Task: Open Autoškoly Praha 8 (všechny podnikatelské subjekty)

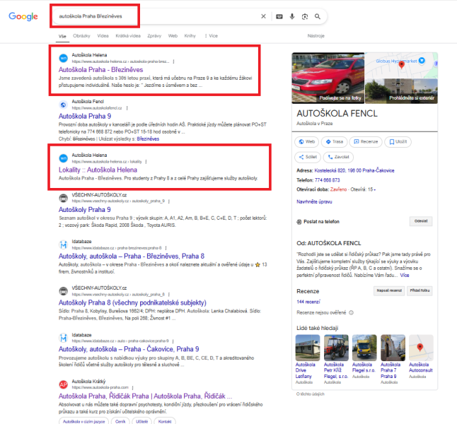Action: tap(132, 303)
